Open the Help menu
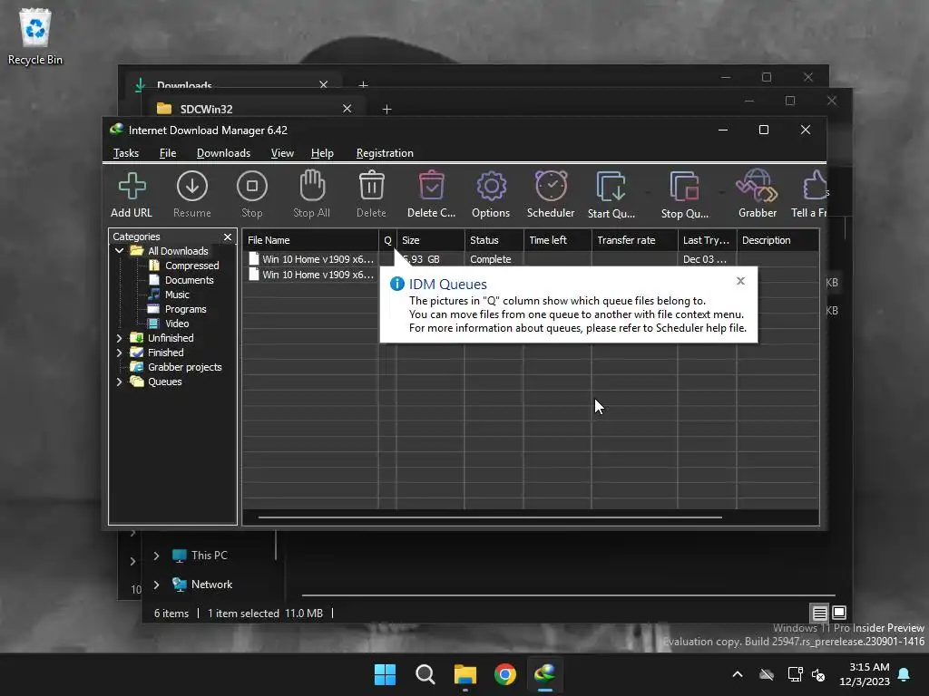Viewport: 929px width, 696px height. (x=322, y=153)
